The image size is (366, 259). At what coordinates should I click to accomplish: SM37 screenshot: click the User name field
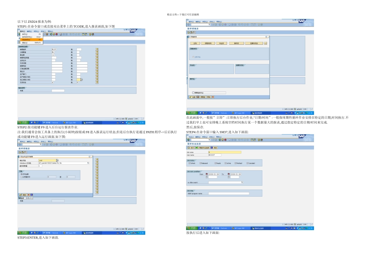(x=215, y=155)
